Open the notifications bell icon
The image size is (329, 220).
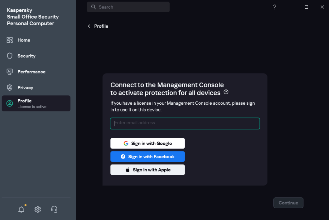click(21, 209)
